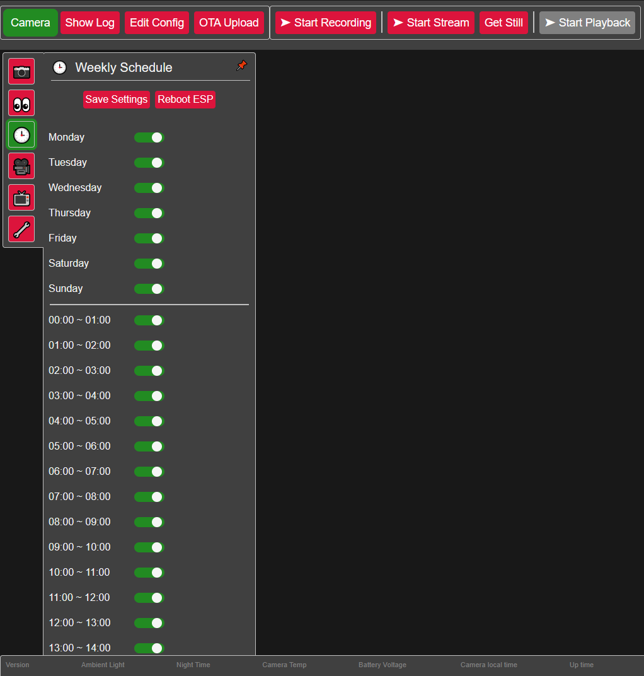
Task: Toggle the 06:00 ~ 07:00 time slot
Action: coord(149,472)
